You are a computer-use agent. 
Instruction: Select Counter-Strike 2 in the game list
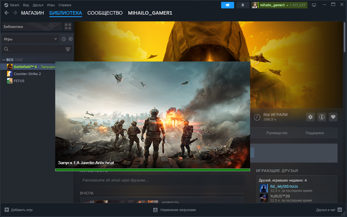[x=27, y=74]
